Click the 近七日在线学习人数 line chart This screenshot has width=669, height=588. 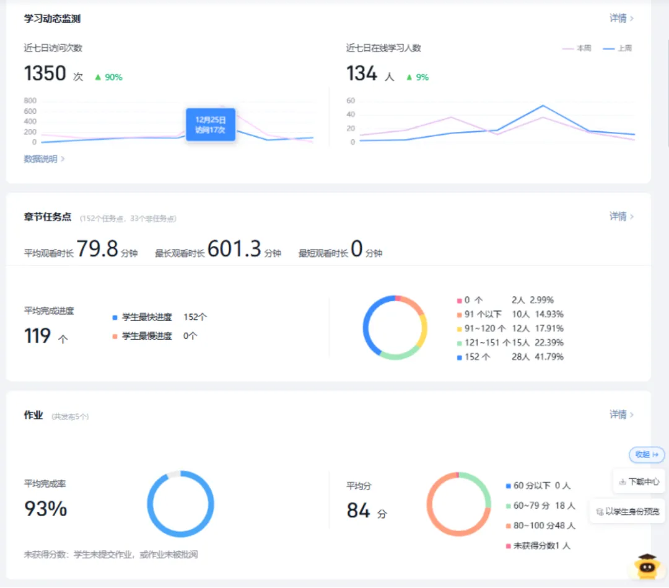[491, 121]
